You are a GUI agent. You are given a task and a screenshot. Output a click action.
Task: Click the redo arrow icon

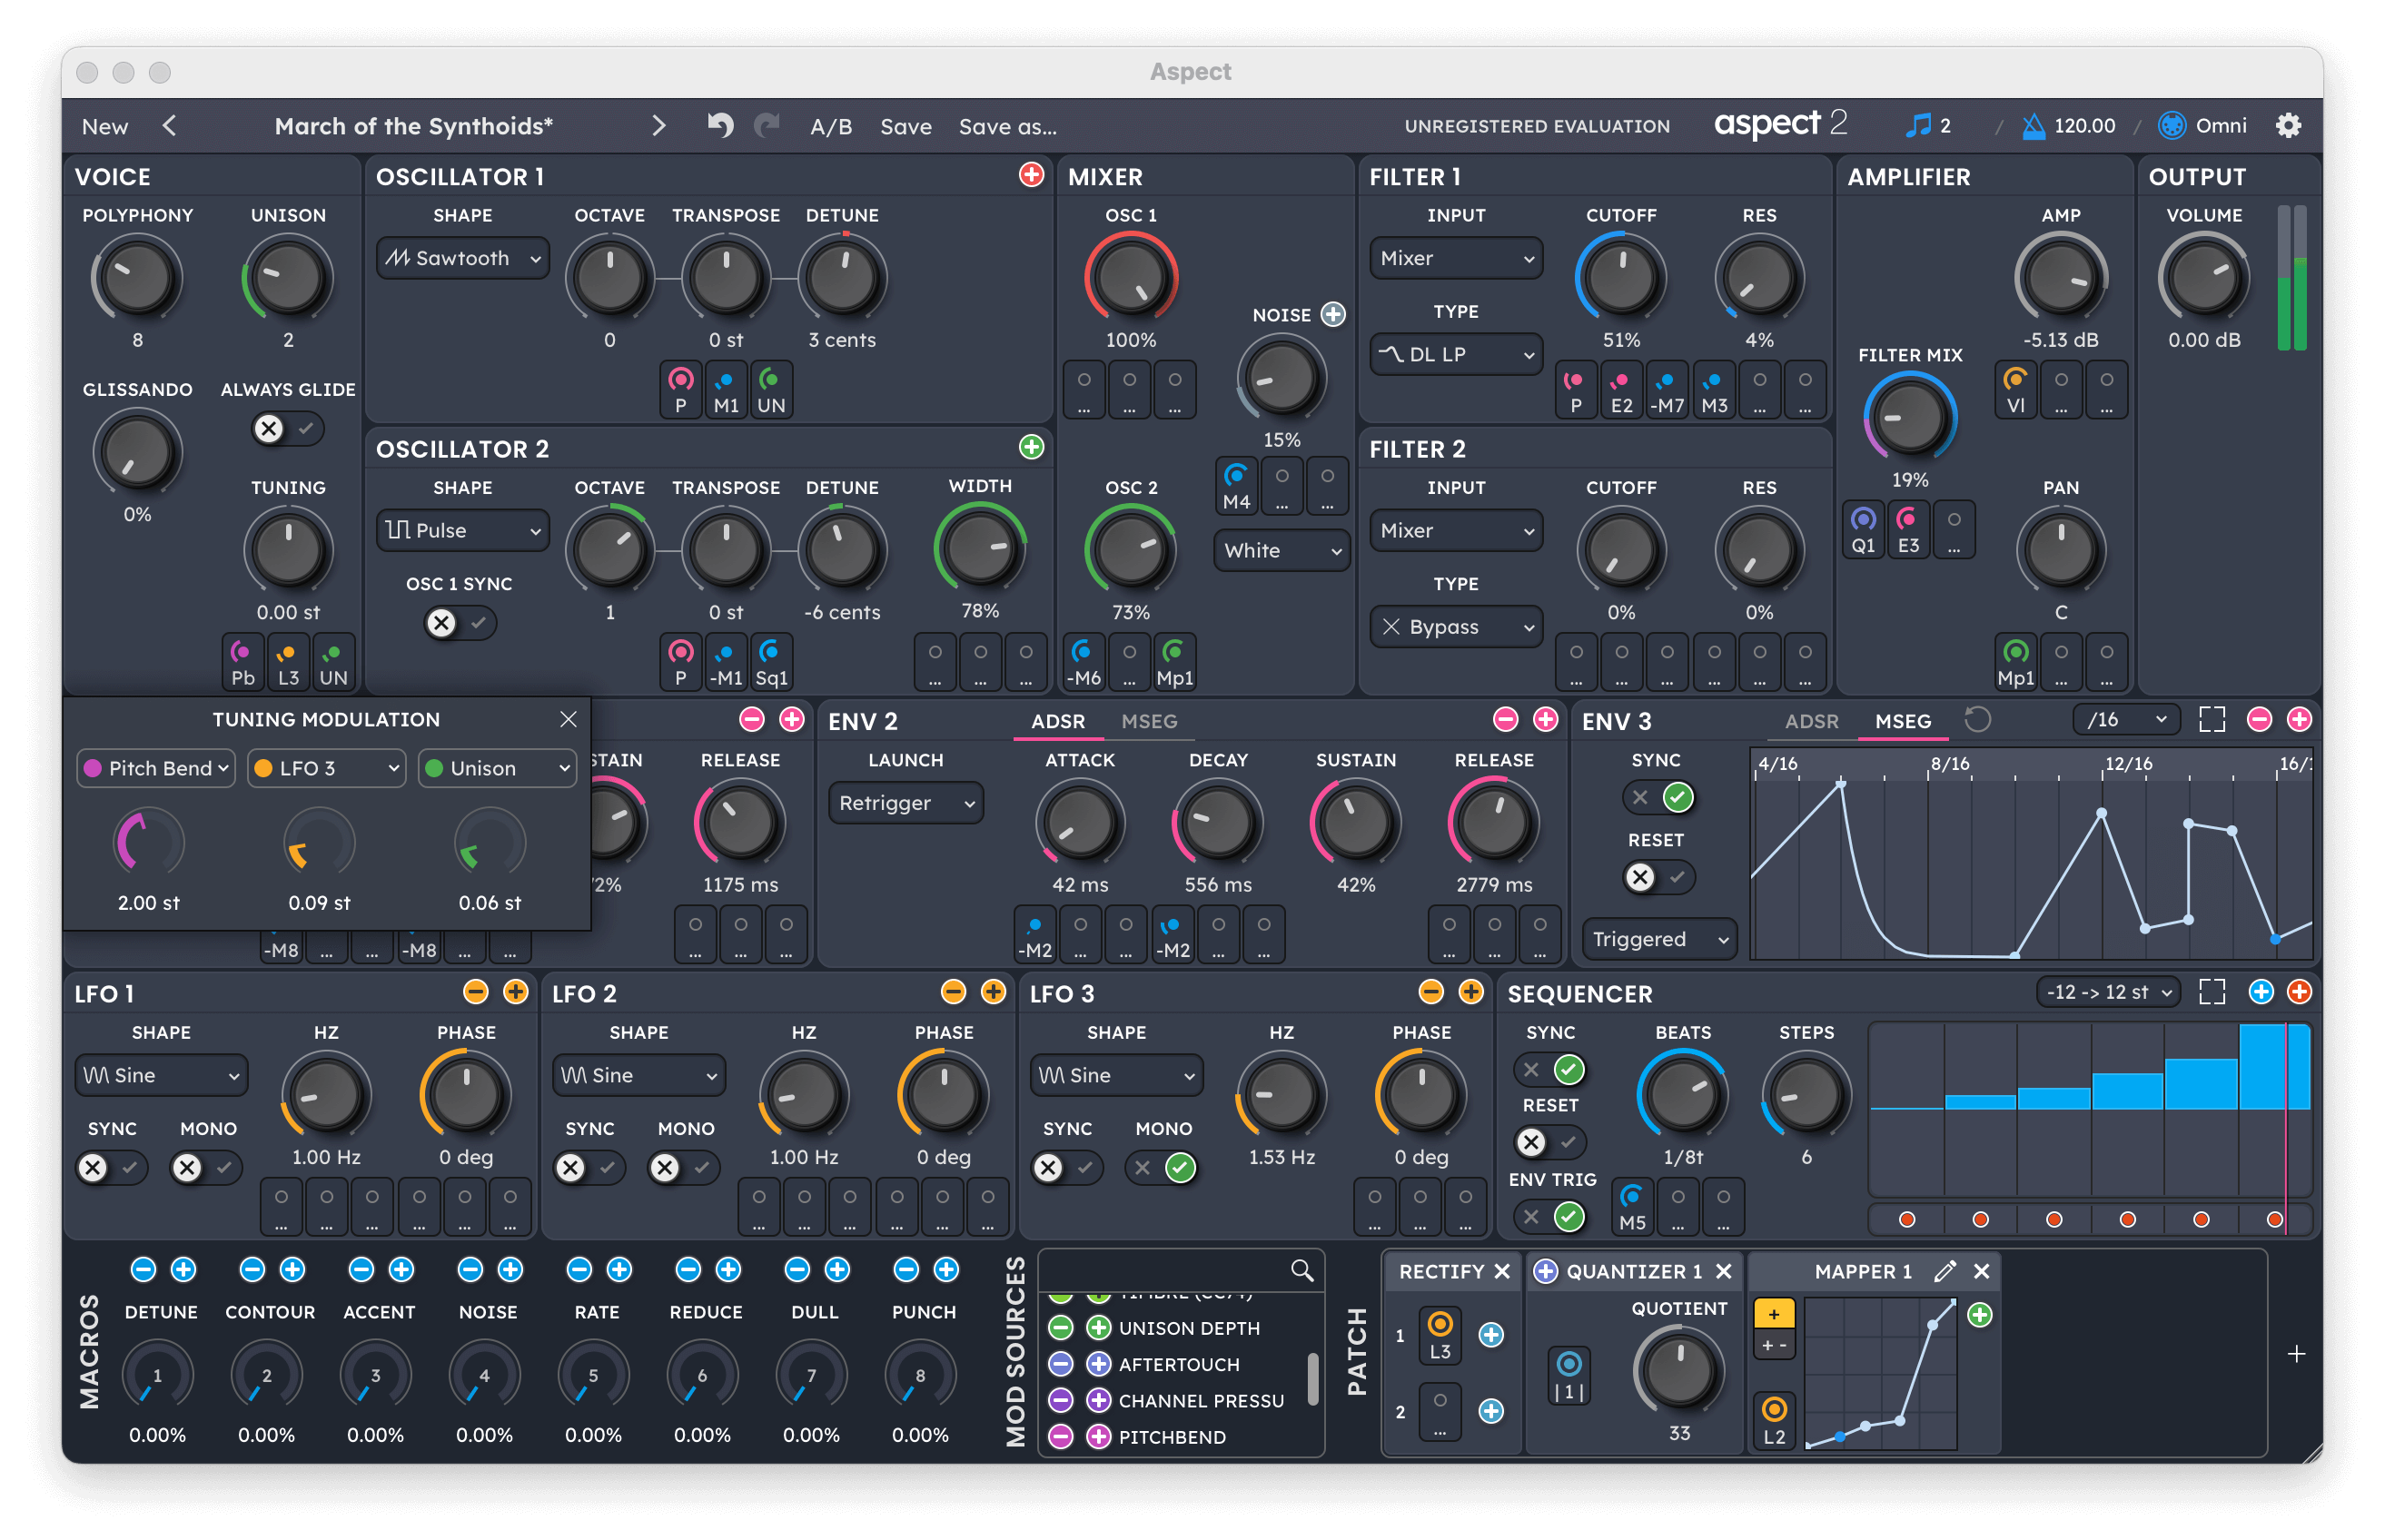(767, 125)
